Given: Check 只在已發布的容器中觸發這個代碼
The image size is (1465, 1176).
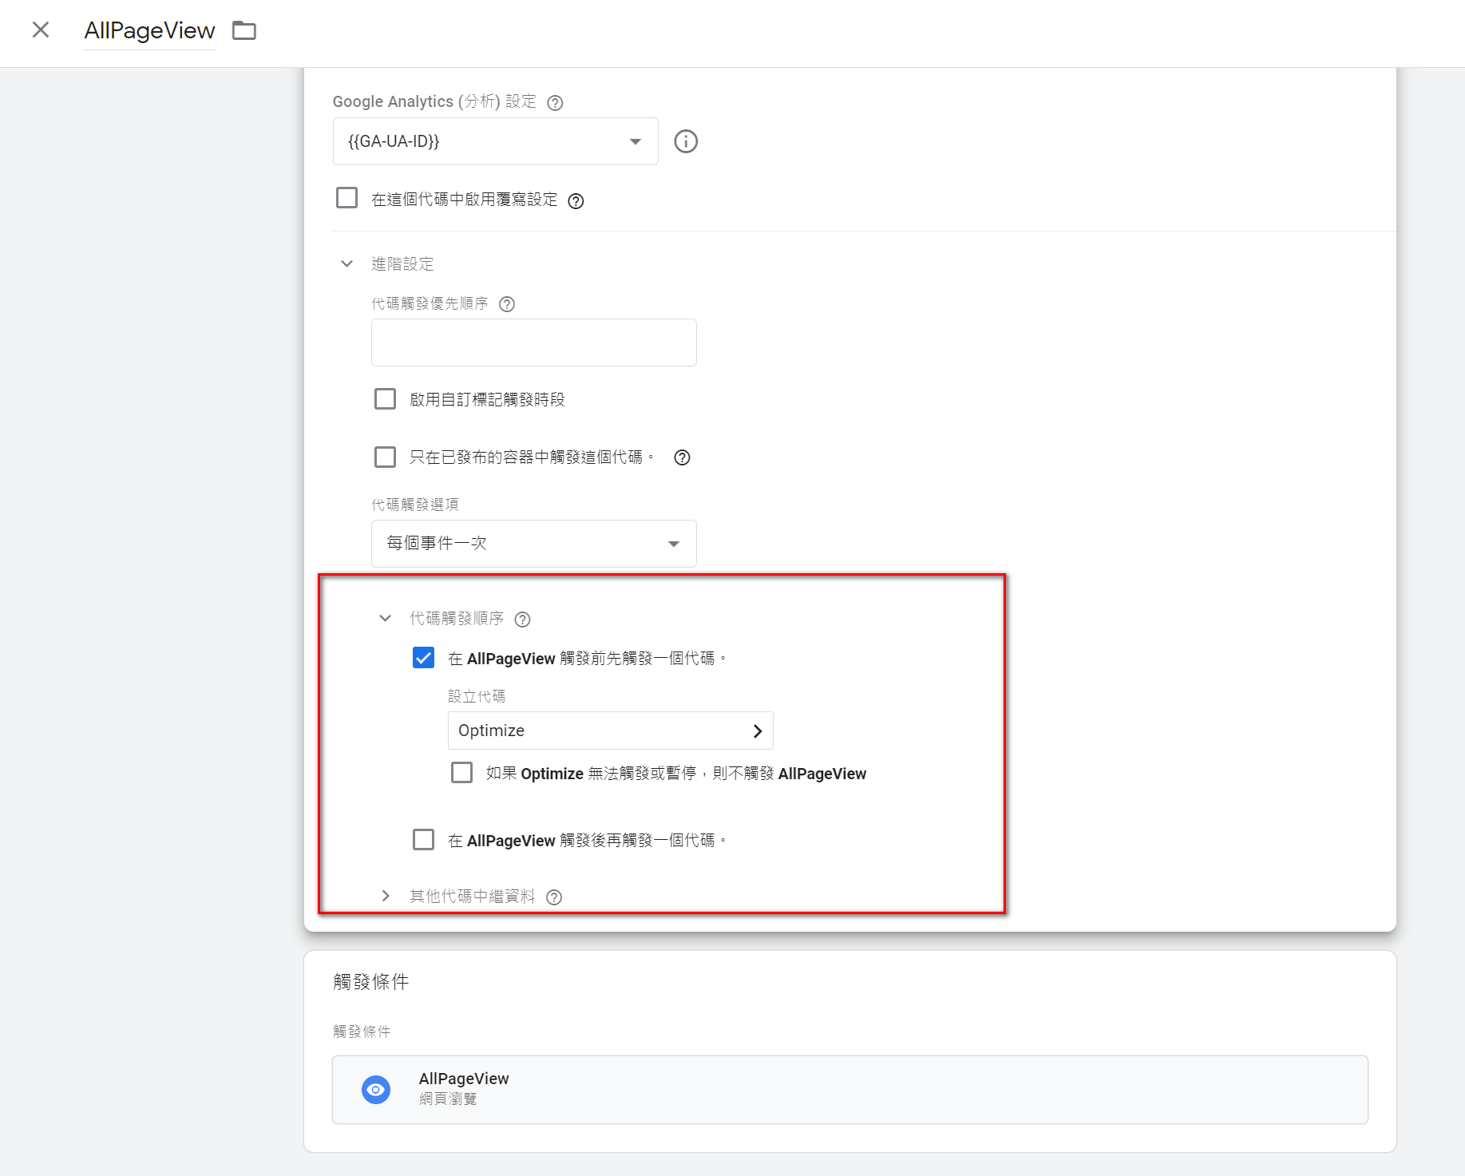Looking at the screenshot, I should 385,457.
